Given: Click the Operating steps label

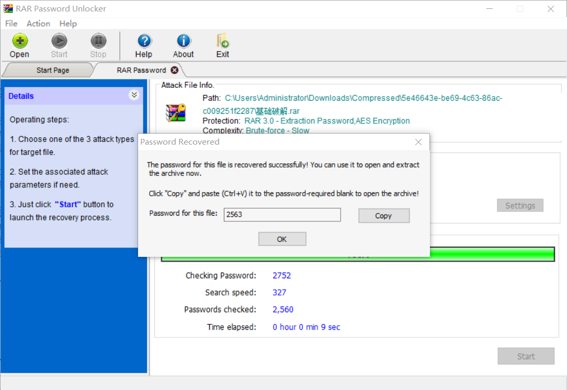Looking at the screenshot, I should pyautogui.click(x=39, y=120).
